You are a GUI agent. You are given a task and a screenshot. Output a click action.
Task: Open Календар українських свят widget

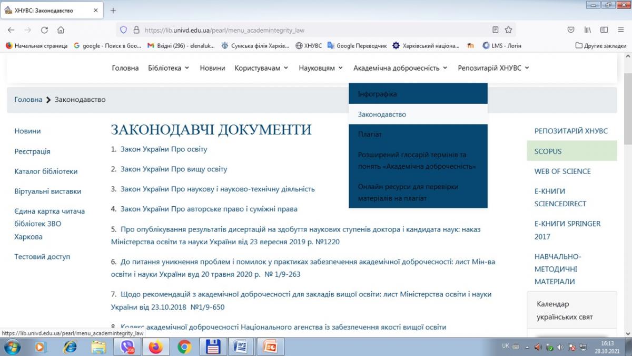pos(571,311)
